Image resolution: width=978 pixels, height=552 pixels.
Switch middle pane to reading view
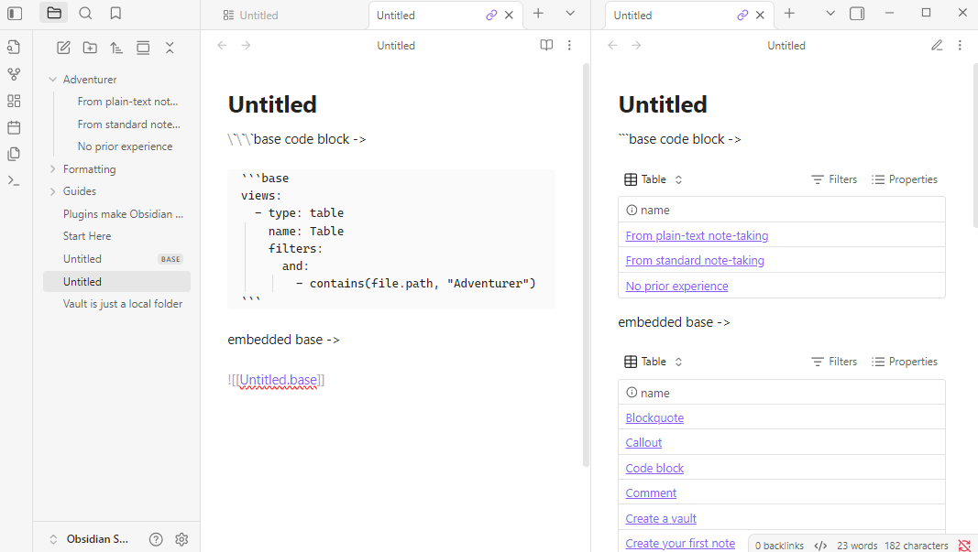[x=546, y=45]
